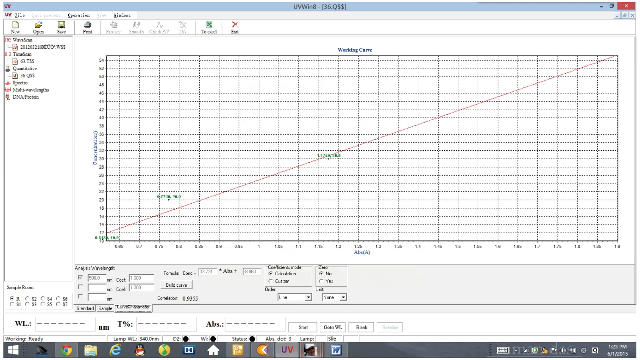The width and height of the screenshot is (640, 360).
Task: Click the first Coef field showing 1.000
Action: tap(141, 278)
